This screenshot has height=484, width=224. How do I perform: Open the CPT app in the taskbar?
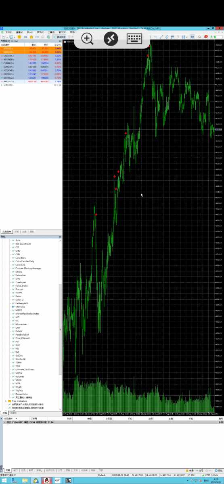pyautogui.click(x=58, y=481)
